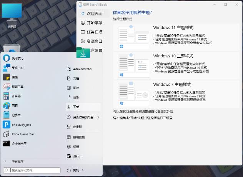This screenshot has width=243, height=177.
Task: Focus the 搜索程序和文件 search box
Action: click(32, 170)
